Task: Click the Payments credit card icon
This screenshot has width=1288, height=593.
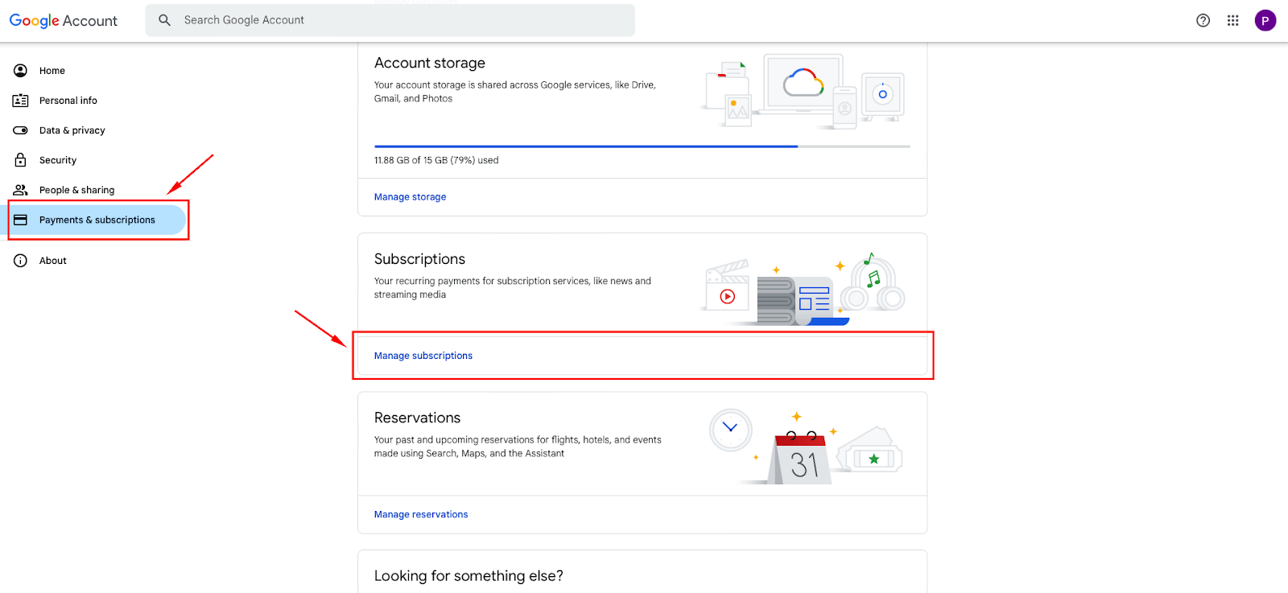Action: pyautogui.click(x=21, y=220)
